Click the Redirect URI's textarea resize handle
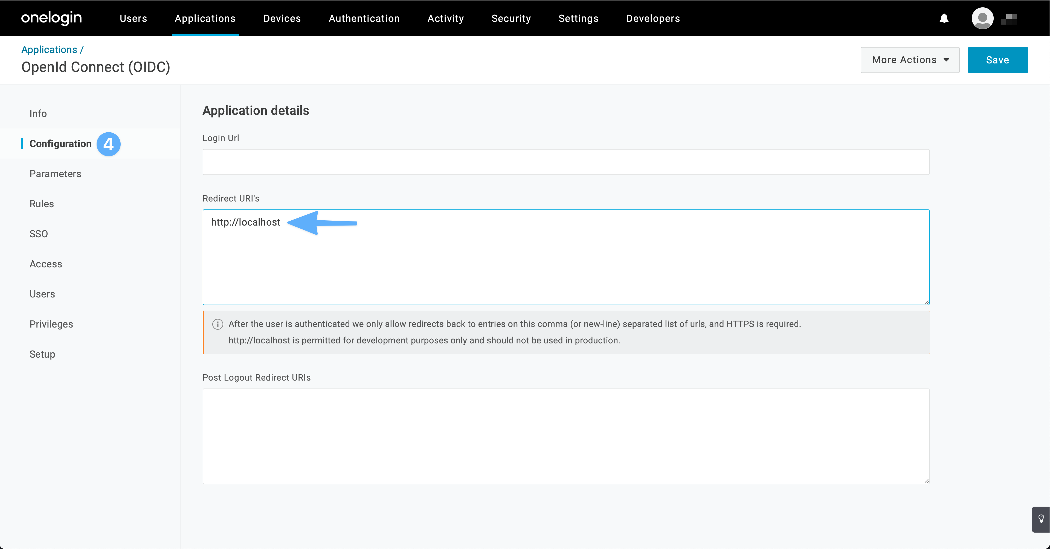Image resolution: width=1050 pixels, height=549 pixels. point(926,302)
